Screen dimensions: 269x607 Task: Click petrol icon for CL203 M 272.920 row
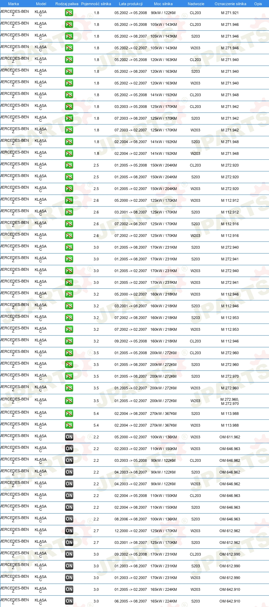pyautogui.click(x=69, y=165)
